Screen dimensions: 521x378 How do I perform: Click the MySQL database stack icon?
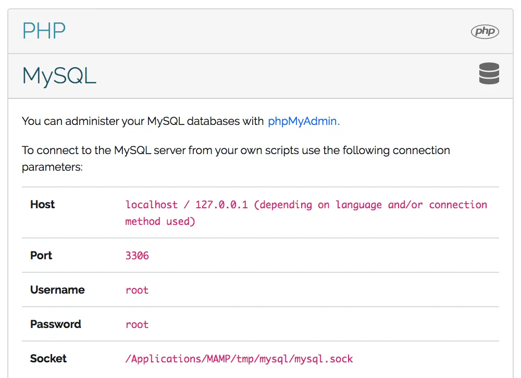point(489,73)
